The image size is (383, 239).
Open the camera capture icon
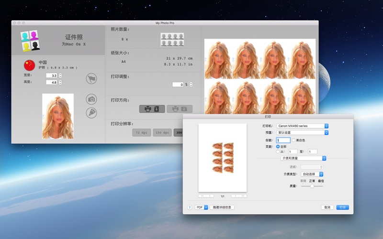[91, 99]
